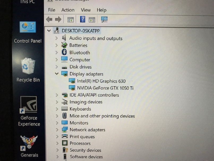This screenshot has height=161, width=214.
Task: Click the mouse icon for pointing devices
Action: click(x=65, y=115)
